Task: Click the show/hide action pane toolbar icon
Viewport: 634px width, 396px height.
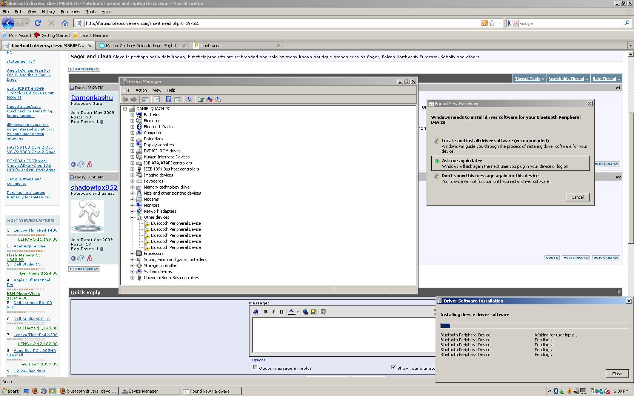Action: coord(177,100)
